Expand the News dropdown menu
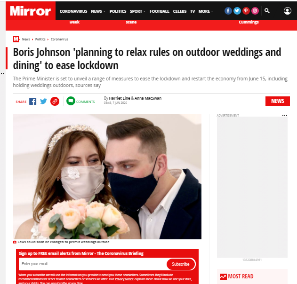 [98, 11]
